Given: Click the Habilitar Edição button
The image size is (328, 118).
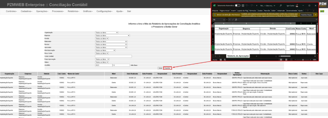Looking at the screenshot, I should [x=307, y=15].
